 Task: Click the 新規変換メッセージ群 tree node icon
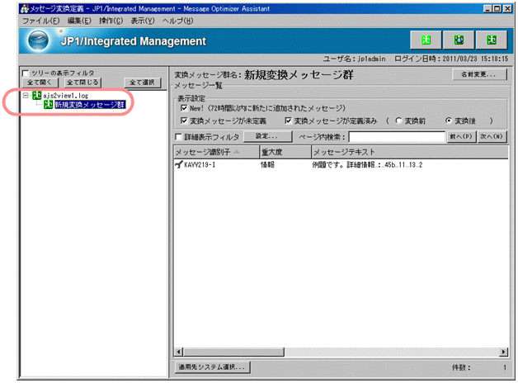coord(48,106)
